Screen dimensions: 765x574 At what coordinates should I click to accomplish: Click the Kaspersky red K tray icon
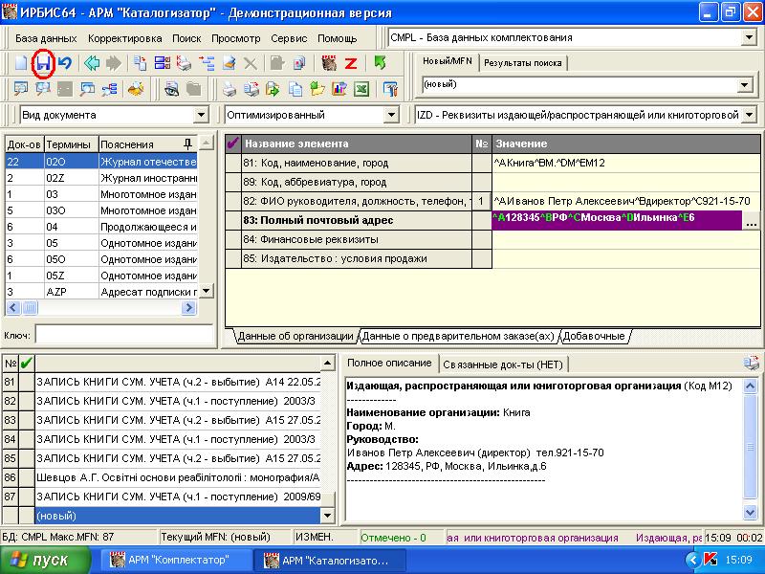[x=710, y=560]
